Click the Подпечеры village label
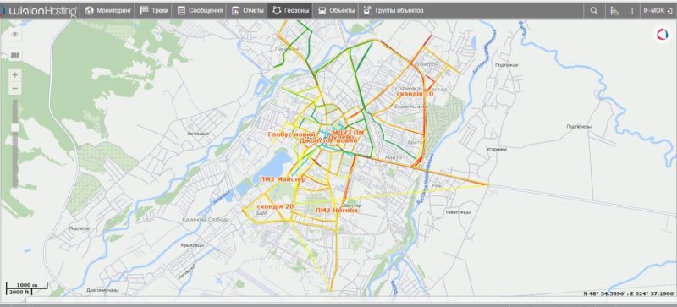Image resolution: width=677 pixels, height=307 pixels. coord(578,127)
